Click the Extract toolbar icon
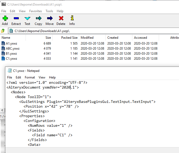179x153 pixels. [x=16, y=18]
